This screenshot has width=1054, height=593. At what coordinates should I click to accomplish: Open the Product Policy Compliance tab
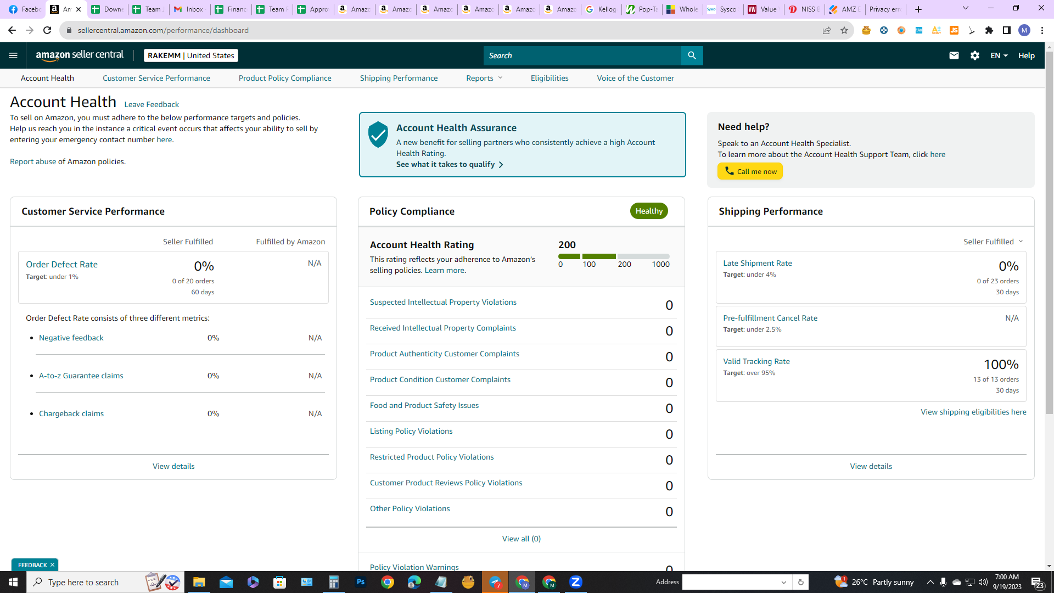[285, 78]
